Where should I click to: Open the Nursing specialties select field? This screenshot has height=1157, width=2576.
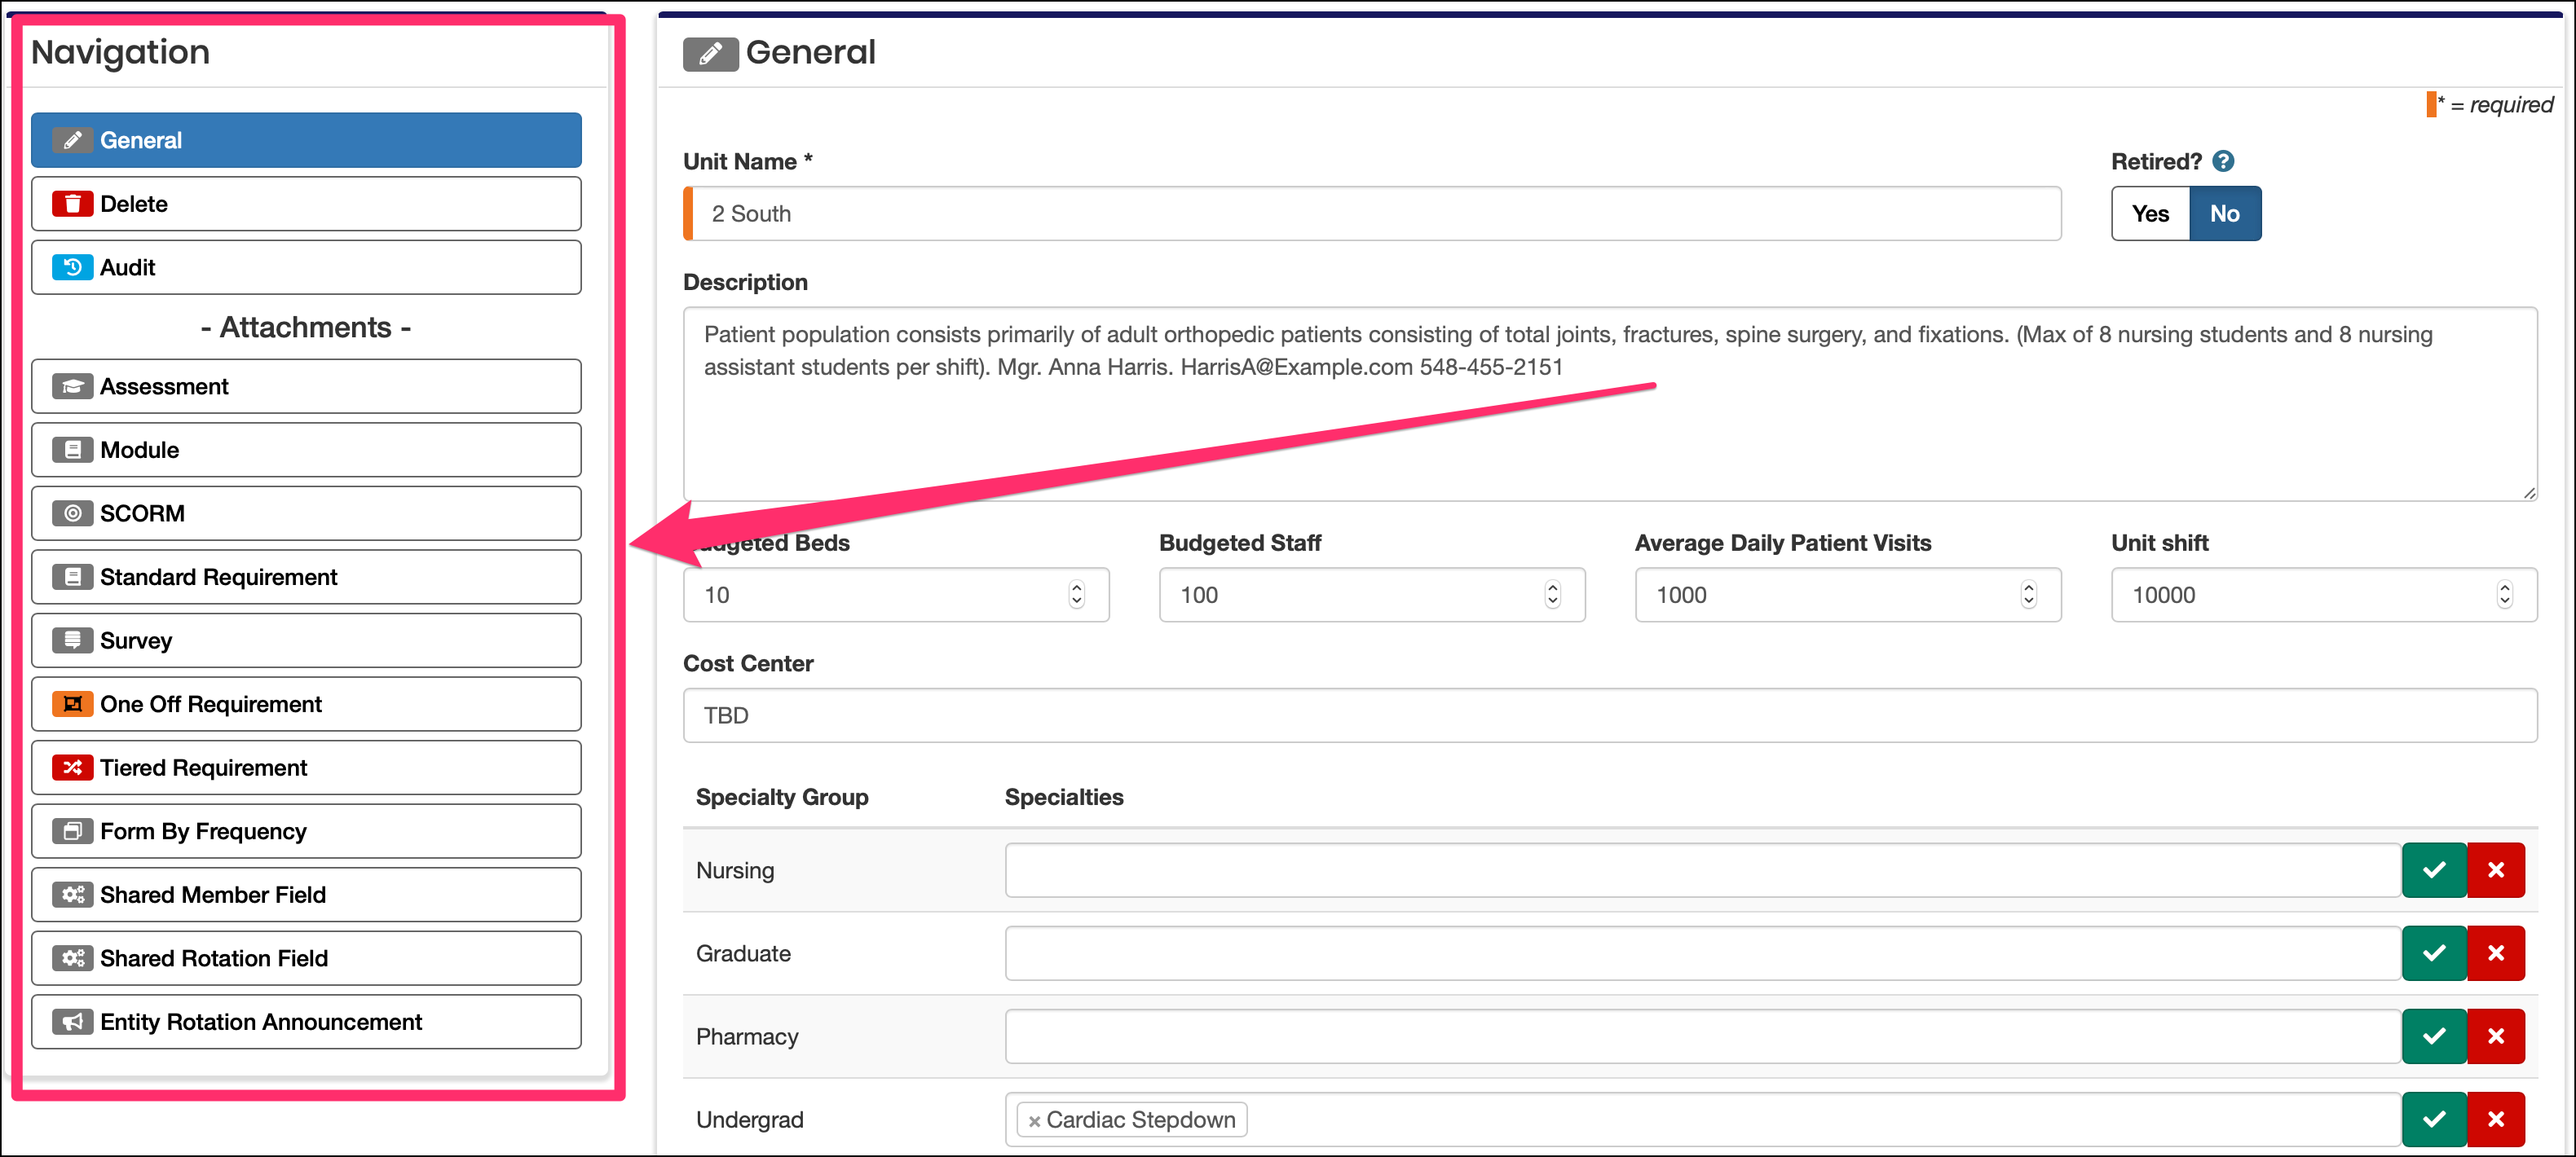tap(1700, 870)
